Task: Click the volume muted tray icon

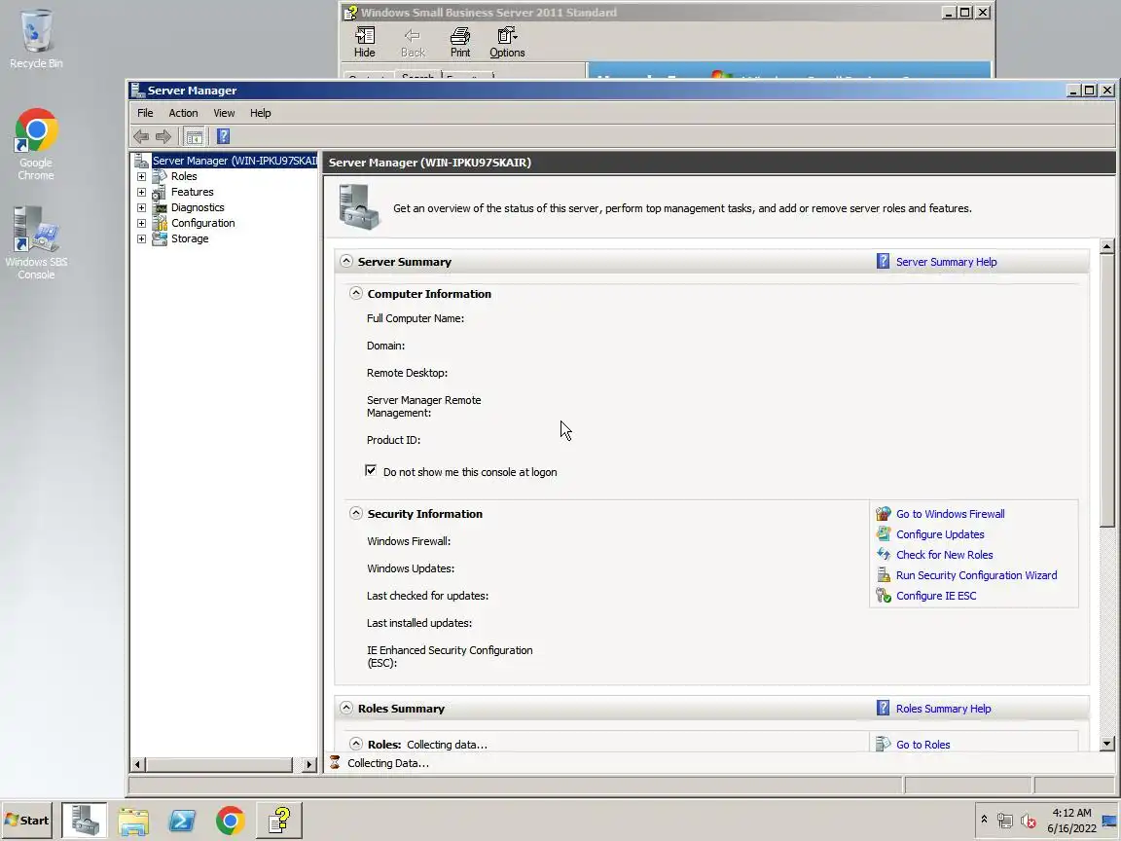Action: (x=1028, y=821)
